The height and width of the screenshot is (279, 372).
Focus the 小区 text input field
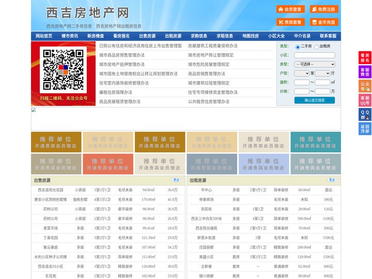(315, 55)
